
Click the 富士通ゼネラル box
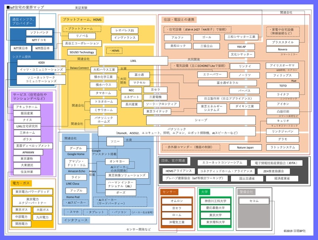(x=227, y=83)
